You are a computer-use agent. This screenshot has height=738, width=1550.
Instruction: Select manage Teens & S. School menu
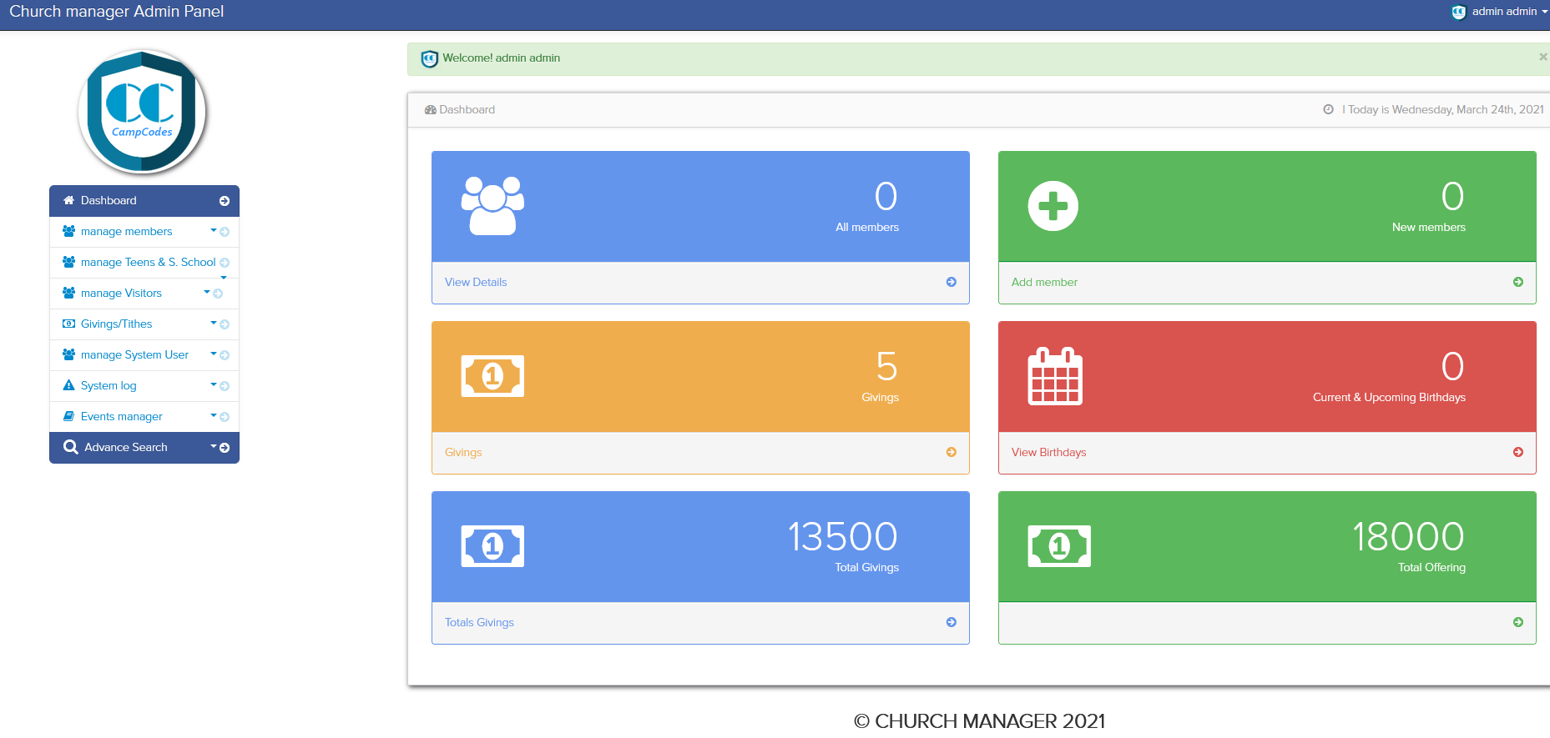pyautogui.click(x=144, y=263)
